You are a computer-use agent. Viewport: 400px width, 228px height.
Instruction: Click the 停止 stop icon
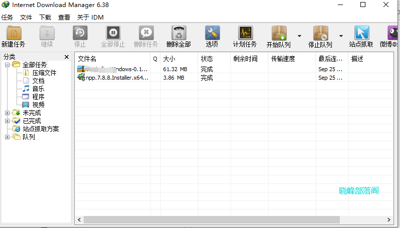click(x=80, y=33)
